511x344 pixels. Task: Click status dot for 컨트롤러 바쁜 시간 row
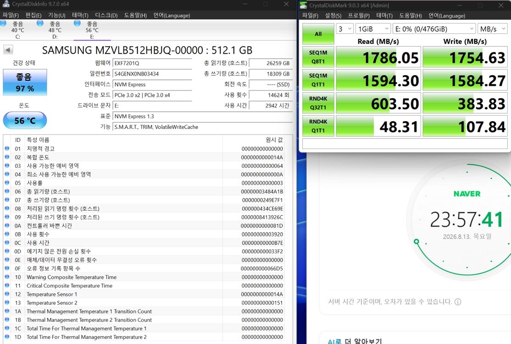pos(7,225)
